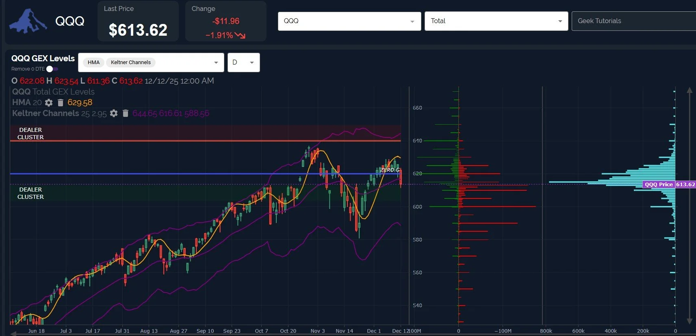Click the red downtrend arrow beside −1.91%
The height and width of the screenshot is (336, 696).
point(240,35)
